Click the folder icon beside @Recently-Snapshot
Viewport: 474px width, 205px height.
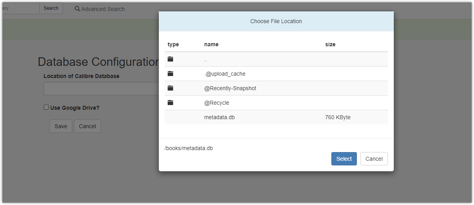pos(170,88)
